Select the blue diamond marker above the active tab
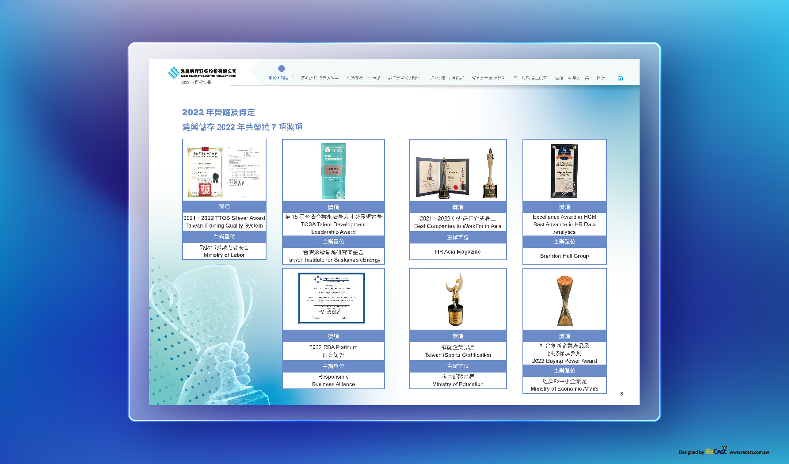Screen dimensions: 789x464 [282, 68]
